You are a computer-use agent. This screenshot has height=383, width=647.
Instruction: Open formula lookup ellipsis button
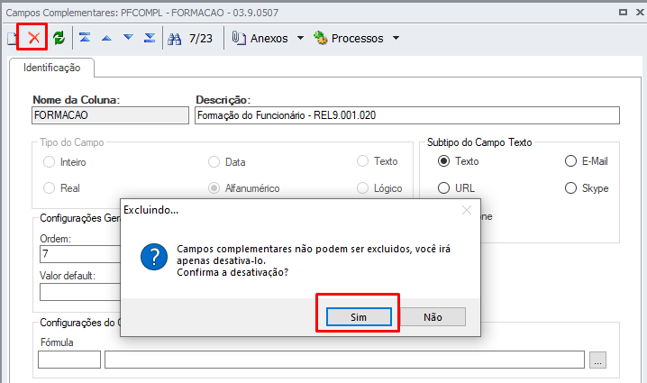[x=597, y=360]
